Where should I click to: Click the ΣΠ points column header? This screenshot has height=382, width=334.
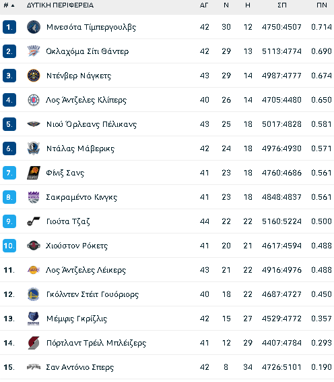click(x=282, y=5)
